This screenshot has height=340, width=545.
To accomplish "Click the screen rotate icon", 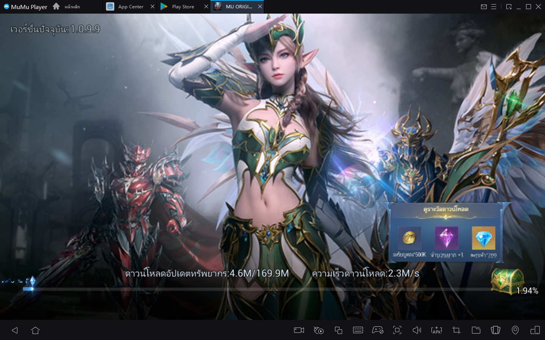I will coord(535,330).
